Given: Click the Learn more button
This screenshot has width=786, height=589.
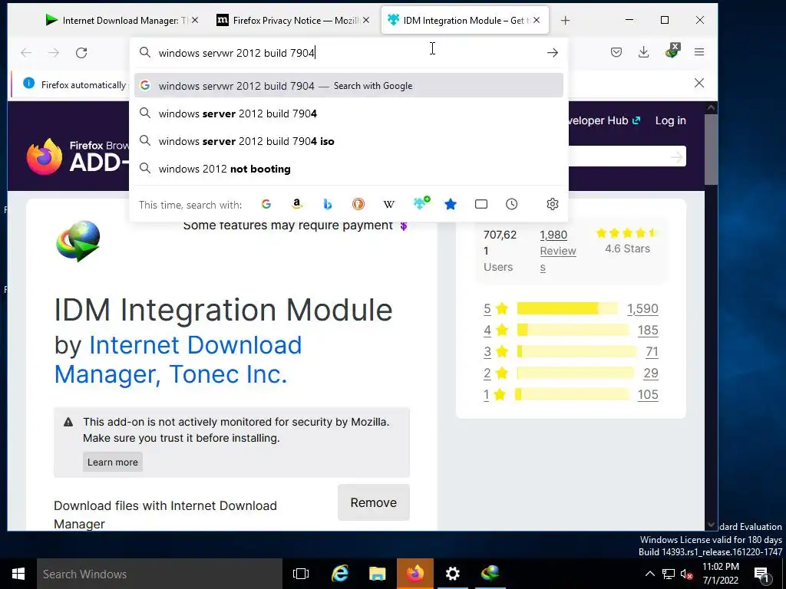Looking at the screenshot, I should (113, 462).
